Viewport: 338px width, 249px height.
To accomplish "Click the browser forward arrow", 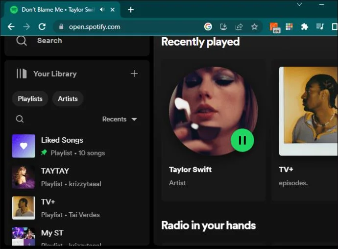I will pyautogui.click(x=26, y=27).
